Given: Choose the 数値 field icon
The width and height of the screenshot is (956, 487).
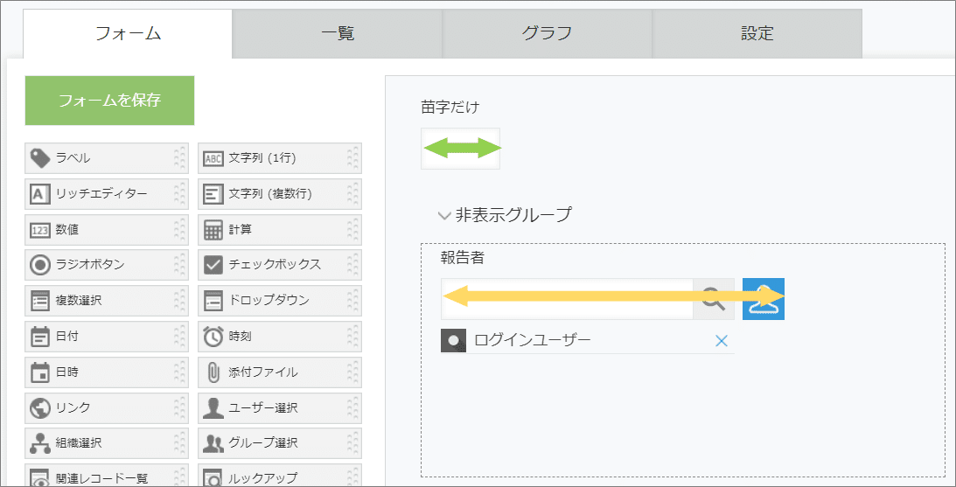Looking at the screenshot, I should pos(40,230).
